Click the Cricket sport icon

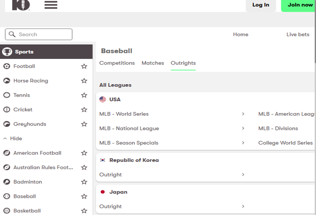coord(7,110)
